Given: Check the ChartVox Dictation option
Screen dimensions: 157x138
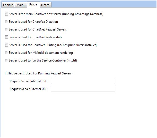Looking at the screenshot, I should coord(6,22).
